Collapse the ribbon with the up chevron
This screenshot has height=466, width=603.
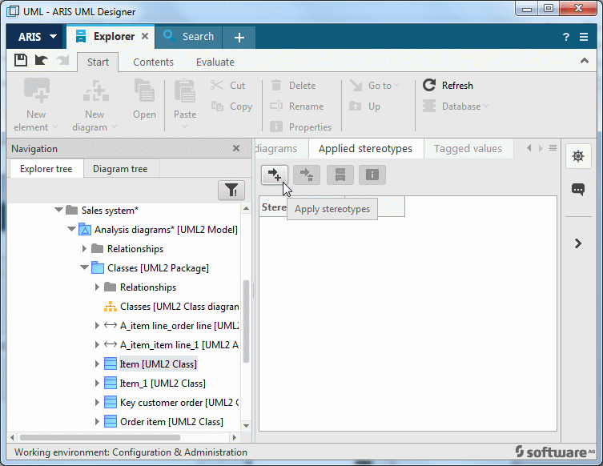click(x=584, y=61)
